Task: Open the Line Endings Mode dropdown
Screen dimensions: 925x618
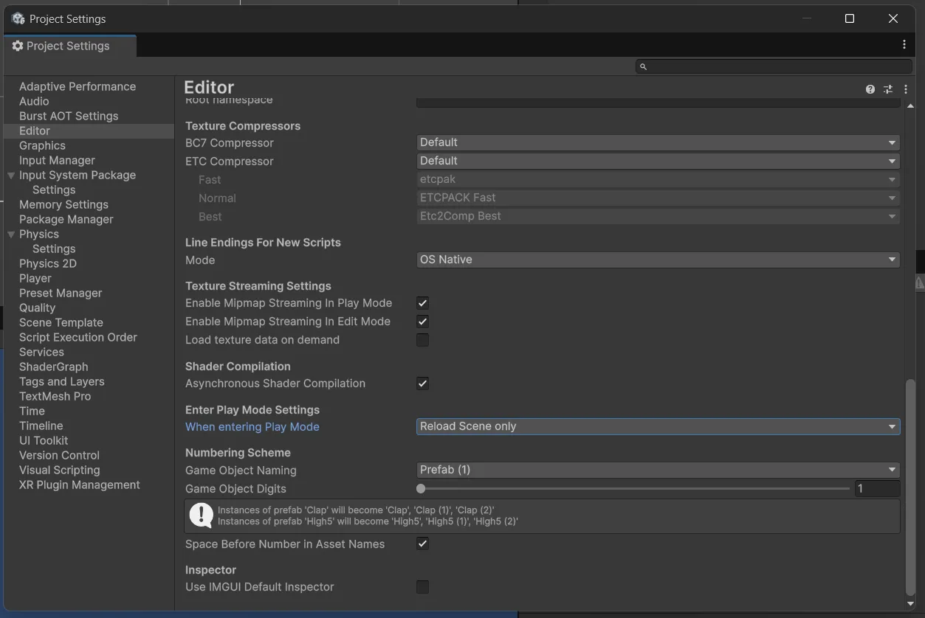Action: (657, 260)
